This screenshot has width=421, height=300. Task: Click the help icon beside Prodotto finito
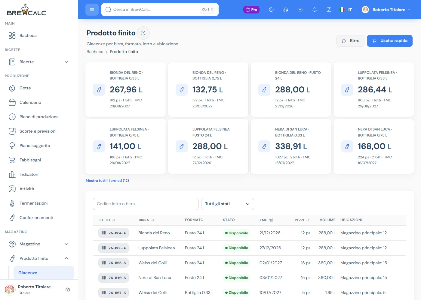pyautogui.click(x=143, y=33)
